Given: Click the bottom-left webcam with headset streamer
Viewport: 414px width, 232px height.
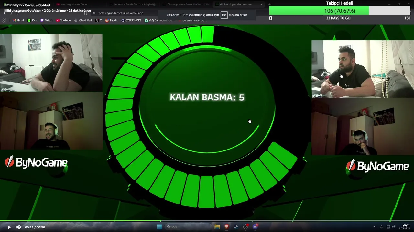Looking at the screenshot, I should click(51, 121).
